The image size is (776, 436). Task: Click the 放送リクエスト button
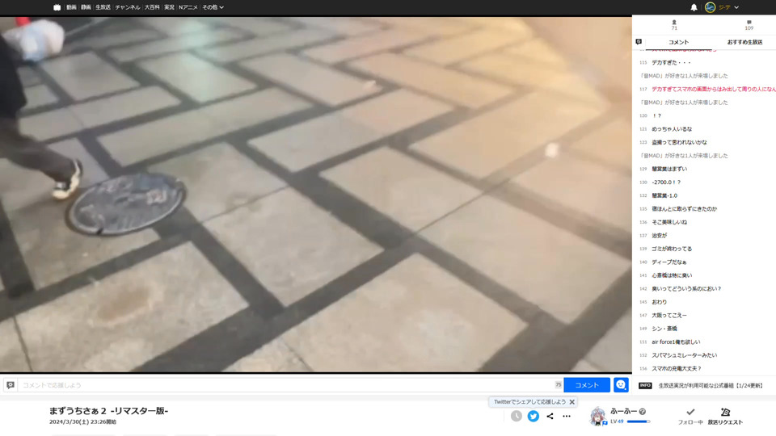pyautogui.click(x=725, y=417)
